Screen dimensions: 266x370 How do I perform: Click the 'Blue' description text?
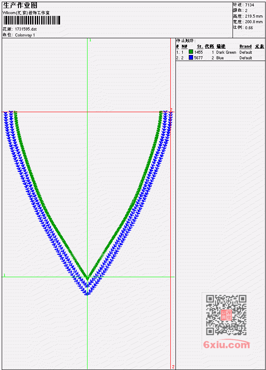tap(220, 58)
